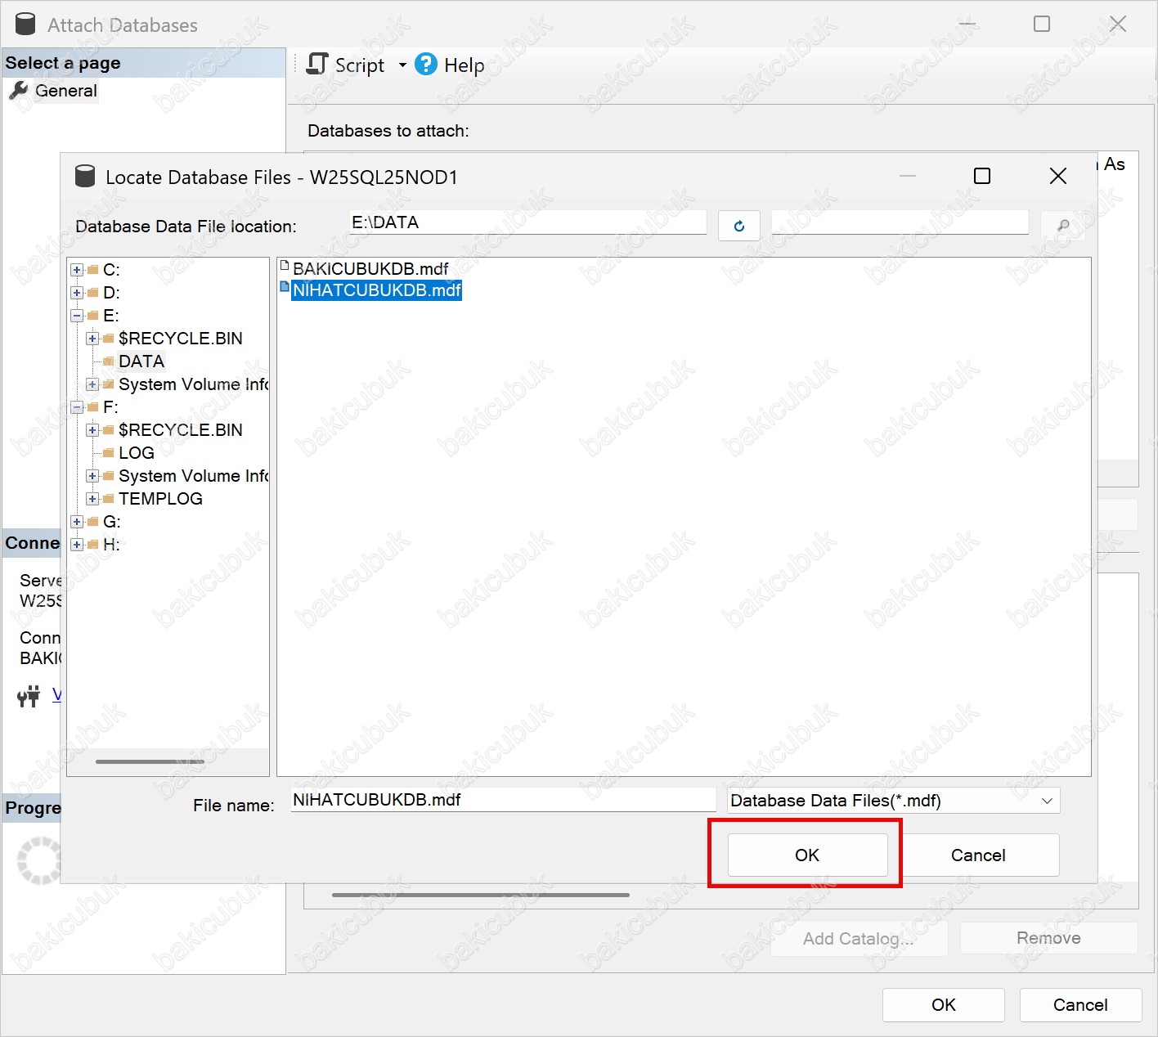Expand the G: drive node
This screenshot has width=1158, height=1037.
77,522
